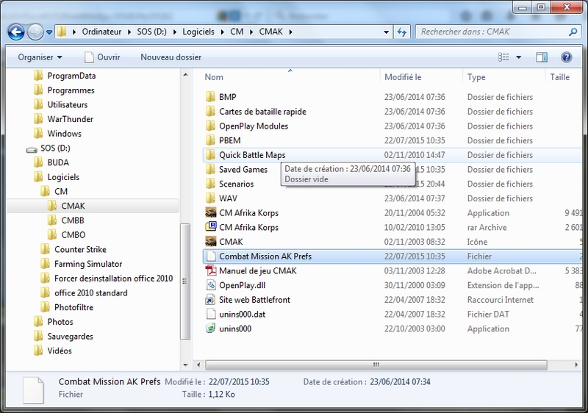Open Help via the question mark icon
Viewport: 588px width, 413px height.
pyautogui.click(x=566, y=57)
